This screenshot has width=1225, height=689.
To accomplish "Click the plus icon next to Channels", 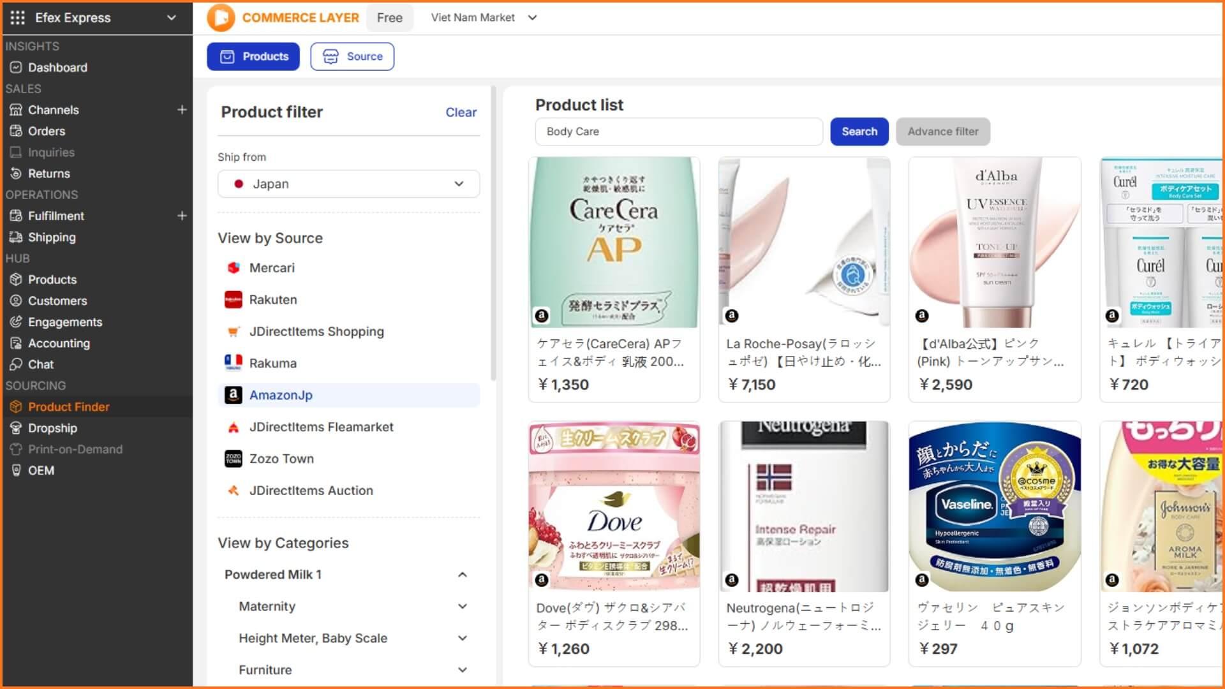I will (x=182, y=110).
